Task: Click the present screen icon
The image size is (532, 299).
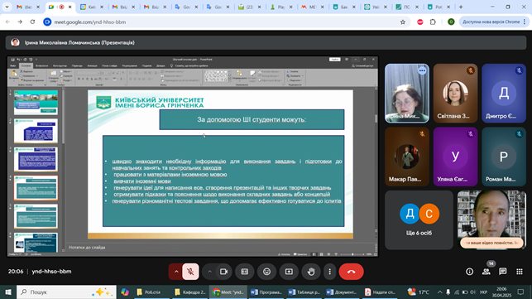Action: coord(289,272)
